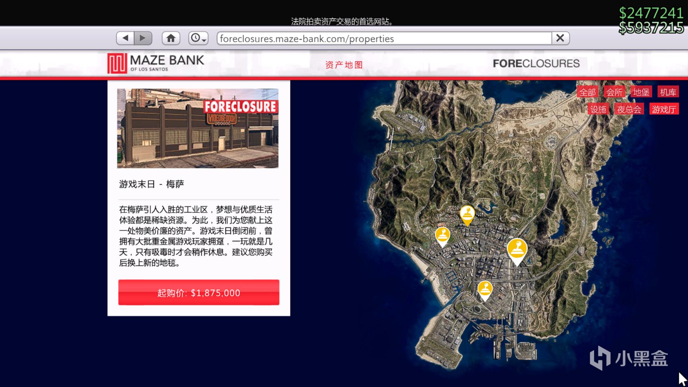This screenshot has height=387, width=688.
Task: Click the Maze Bank logo
Action: (156, 63)
